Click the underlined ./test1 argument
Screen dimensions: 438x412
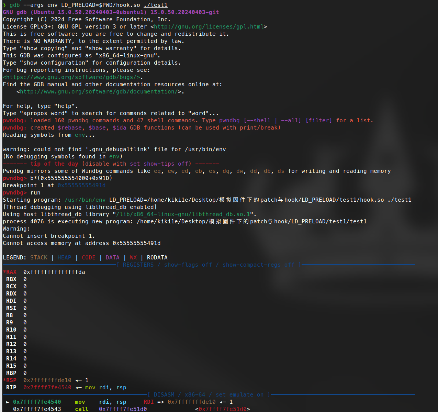point(155,5)
